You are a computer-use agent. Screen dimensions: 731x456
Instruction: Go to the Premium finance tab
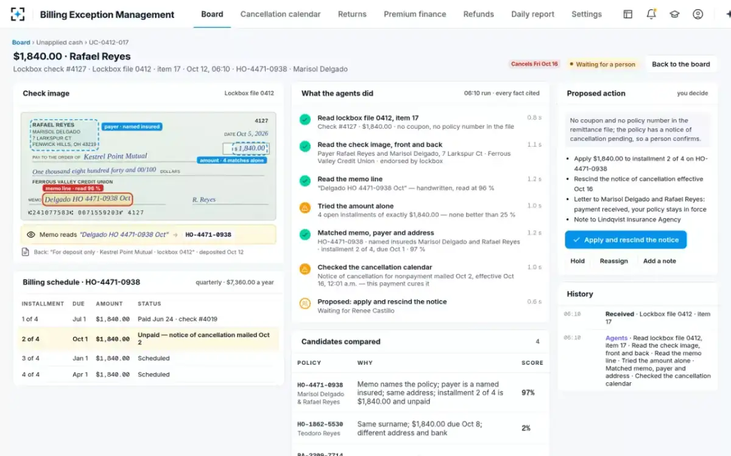click(x=415, y=14)
